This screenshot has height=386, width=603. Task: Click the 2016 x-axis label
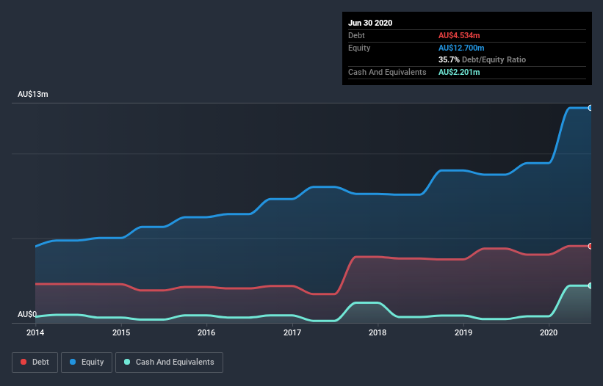point(206,332)
